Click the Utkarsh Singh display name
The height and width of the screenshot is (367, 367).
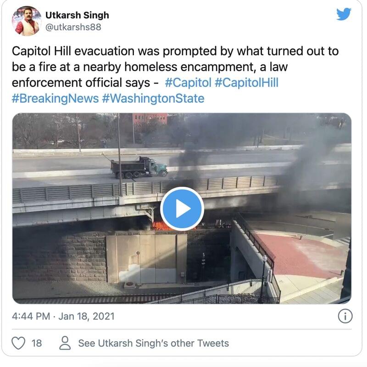click(77, 15)
